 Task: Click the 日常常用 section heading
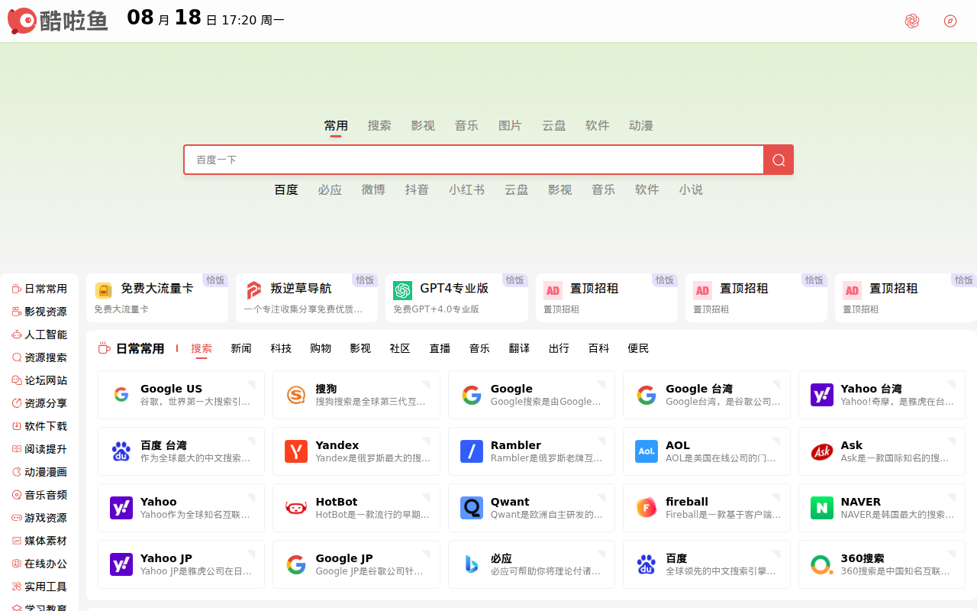coord(140,348)
